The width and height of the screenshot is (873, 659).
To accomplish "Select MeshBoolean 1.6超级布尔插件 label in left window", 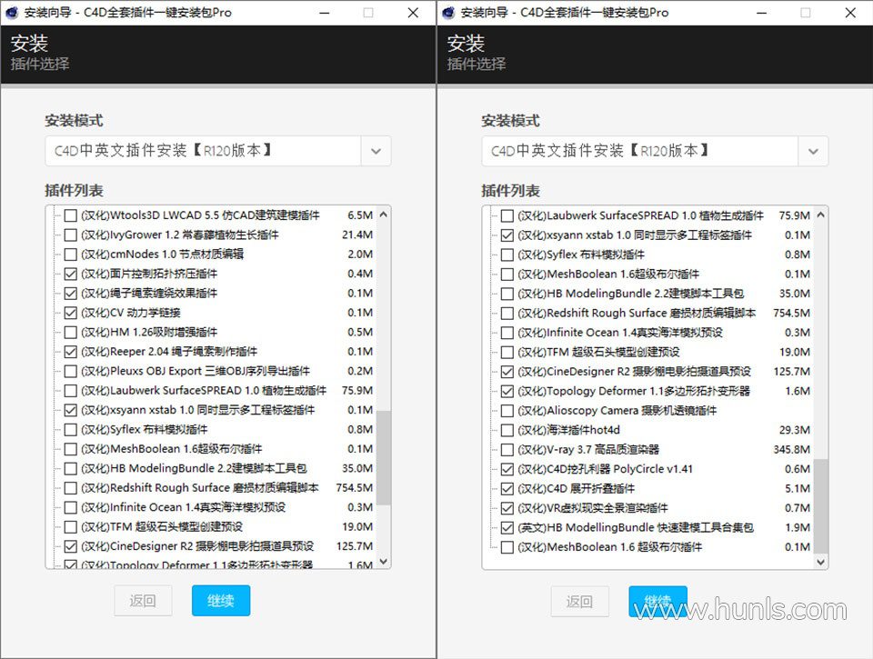I will coord(172,449).
